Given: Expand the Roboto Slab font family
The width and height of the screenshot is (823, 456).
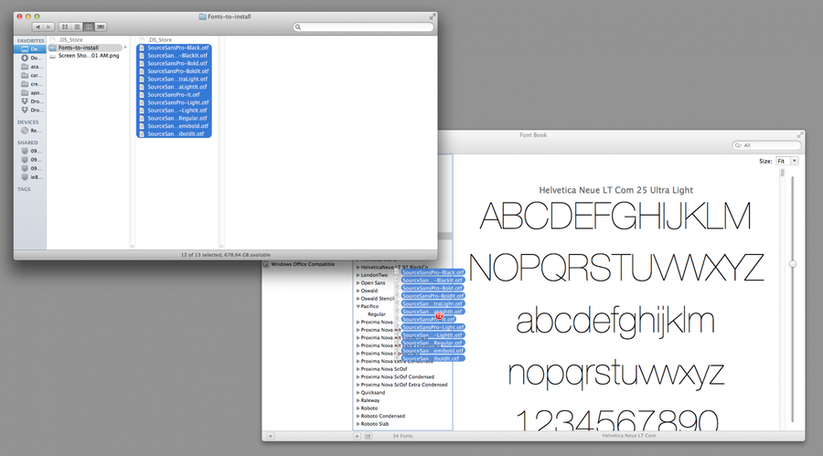Looking at the screenshot, I should click(358, 424).
